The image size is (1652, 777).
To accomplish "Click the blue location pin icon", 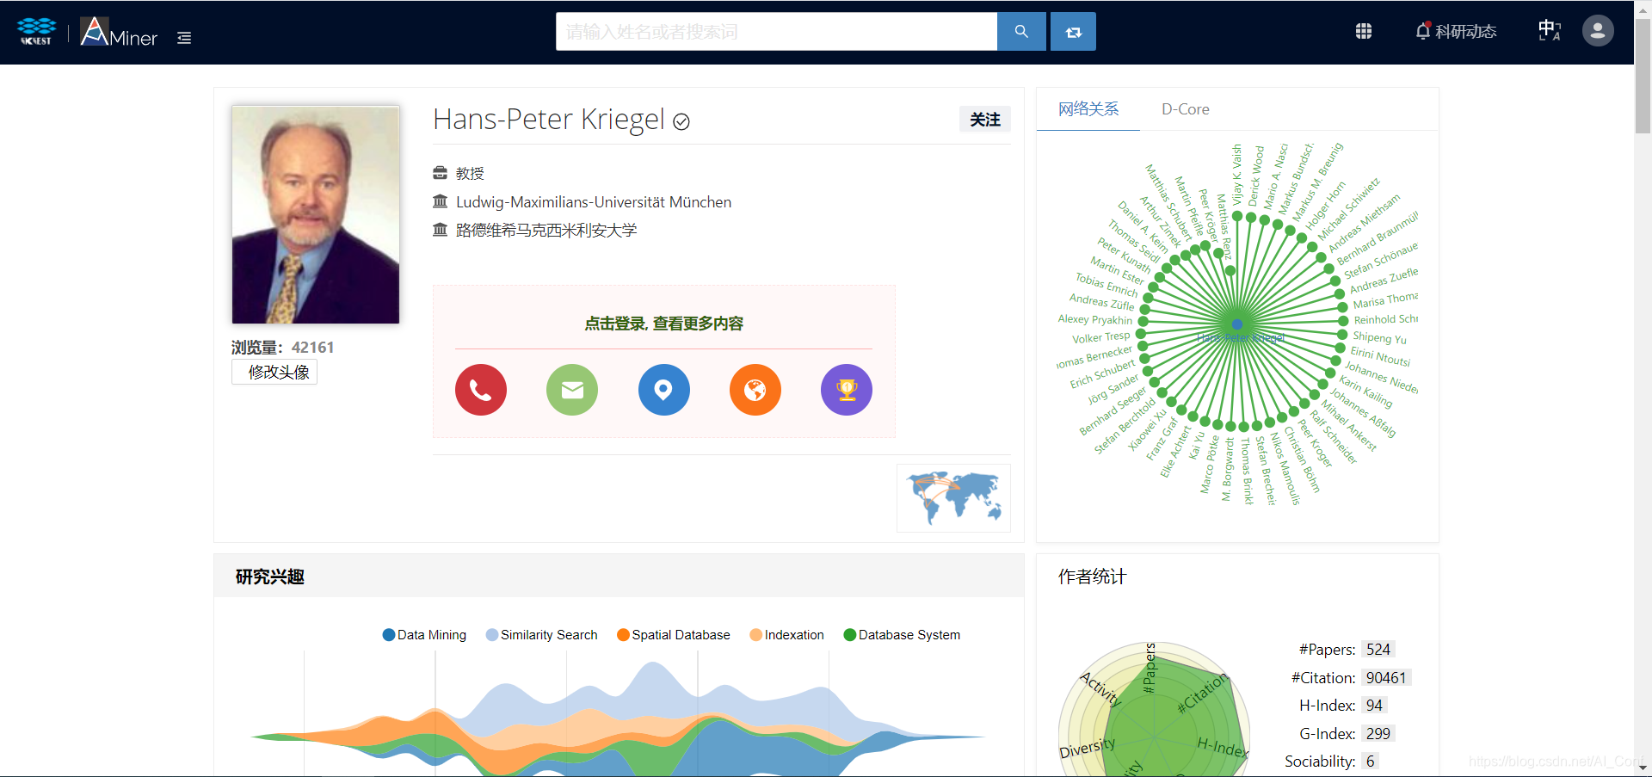I will click(663, 390).
